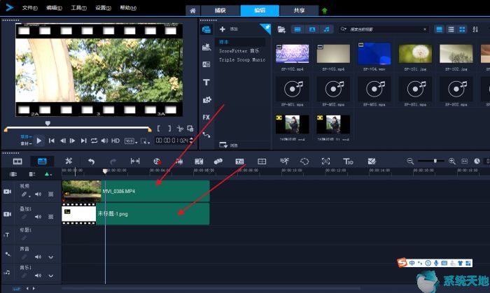The image size is (490, 293).
Task: Toggle showing videos in the library
Action: [297, 29]
